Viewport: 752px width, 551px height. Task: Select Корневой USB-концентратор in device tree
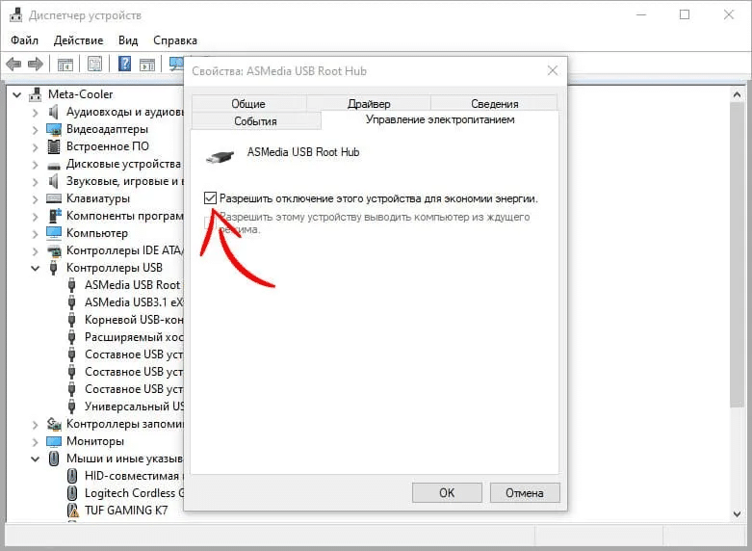coord(133,320)
